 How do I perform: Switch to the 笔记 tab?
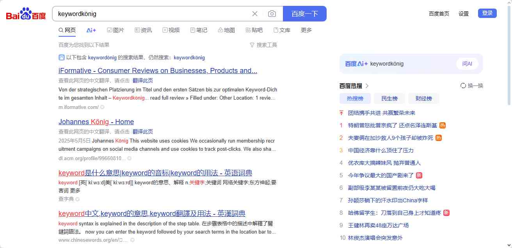point(199,30)
